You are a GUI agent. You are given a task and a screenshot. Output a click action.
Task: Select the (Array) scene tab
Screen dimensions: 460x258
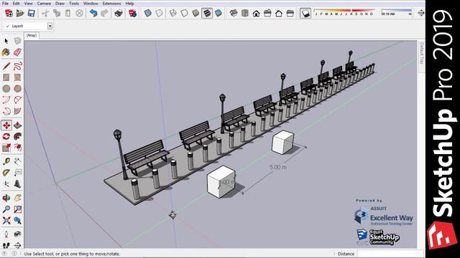click(32, 35)
